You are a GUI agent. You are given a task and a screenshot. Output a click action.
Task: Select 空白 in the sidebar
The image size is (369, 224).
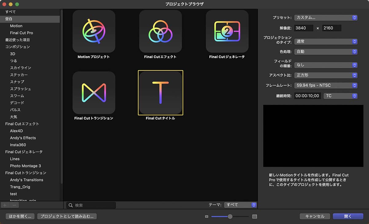point(30,19)
